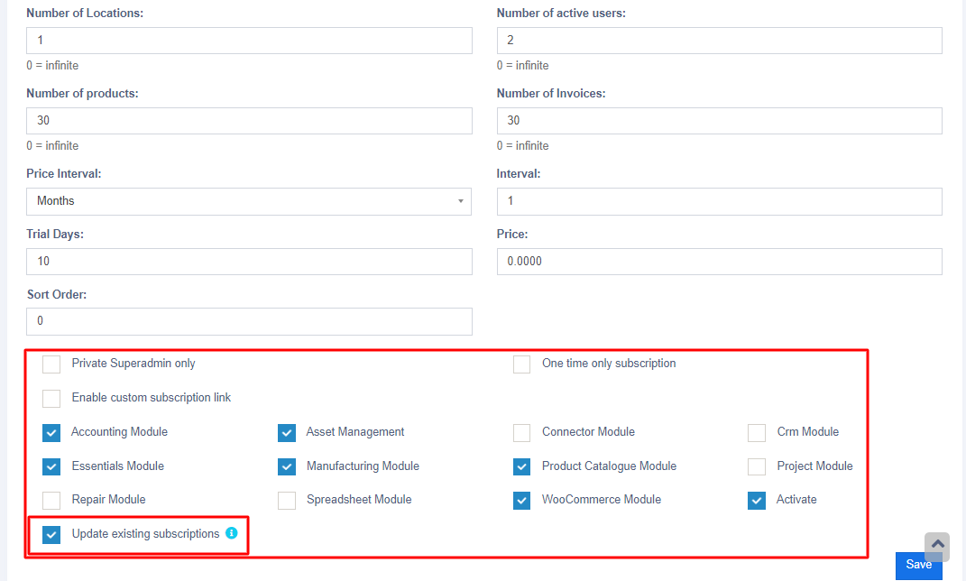
Task: Uncheck the Accounting Module checkbox
Action: tap(51, 432)
